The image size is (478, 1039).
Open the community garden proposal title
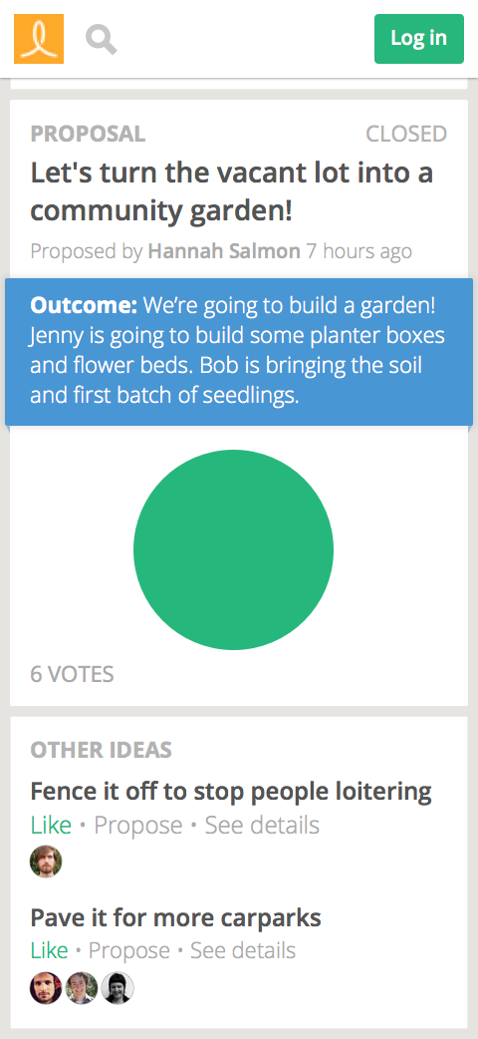point(232,191)
